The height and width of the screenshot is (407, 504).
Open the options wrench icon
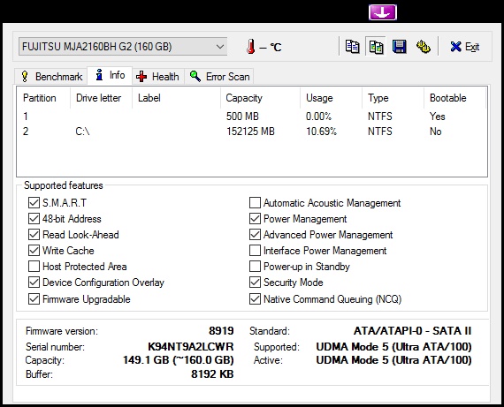pyautogui.click(x=423, y=47)
